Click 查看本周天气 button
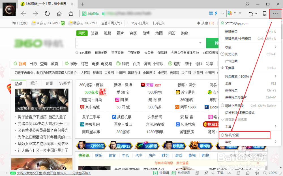This screenshot has width=283, height=176. pyautogui.click(x=112, y=23)
